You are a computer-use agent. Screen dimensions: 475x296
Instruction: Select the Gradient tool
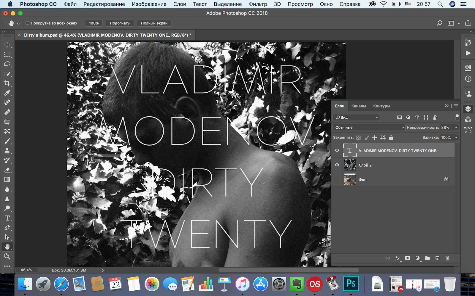point(7,180)
